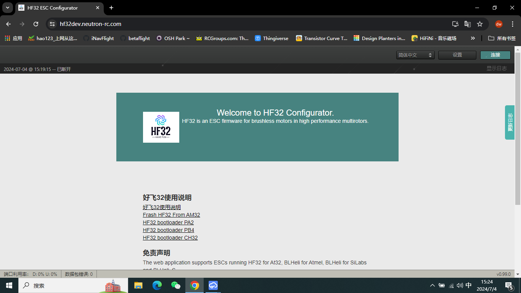Open the HF32 bootloader PA2 link
This screenshot has height=293, width=521.
click(168, 222)
